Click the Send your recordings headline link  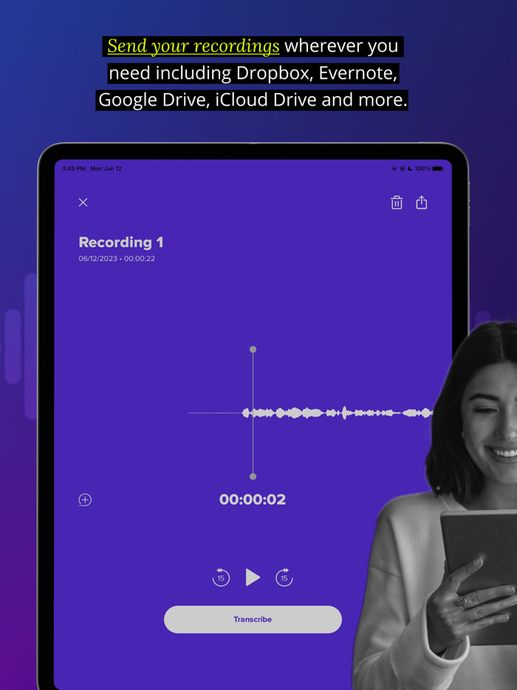click(194, 47)
